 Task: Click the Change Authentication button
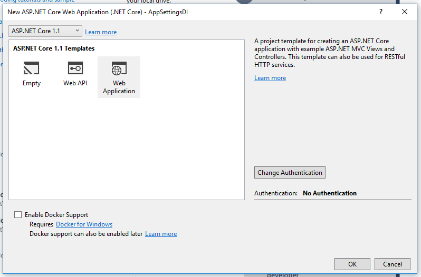point(290,173)
